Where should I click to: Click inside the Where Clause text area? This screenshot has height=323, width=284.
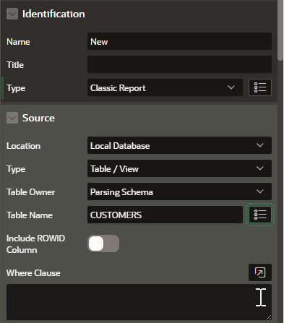pos(139,302)
